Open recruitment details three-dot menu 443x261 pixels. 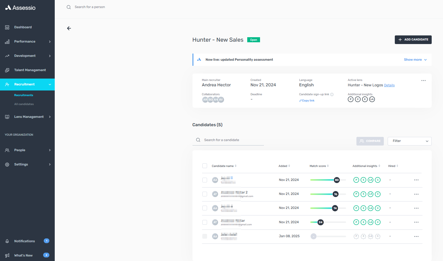(x=423, y=81)
